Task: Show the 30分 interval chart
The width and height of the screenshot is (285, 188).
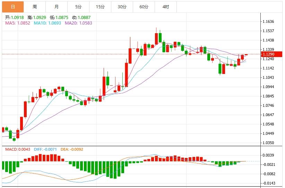Action: coord(122,7)
